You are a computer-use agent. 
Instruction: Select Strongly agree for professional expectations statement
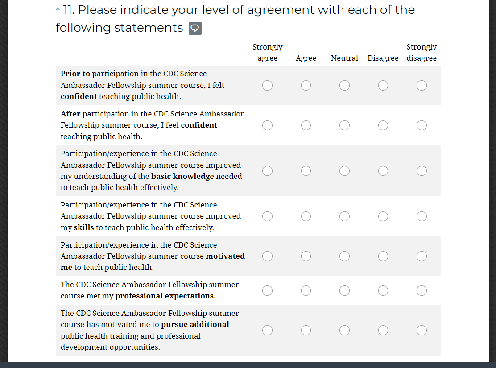[x=268, y=291]
